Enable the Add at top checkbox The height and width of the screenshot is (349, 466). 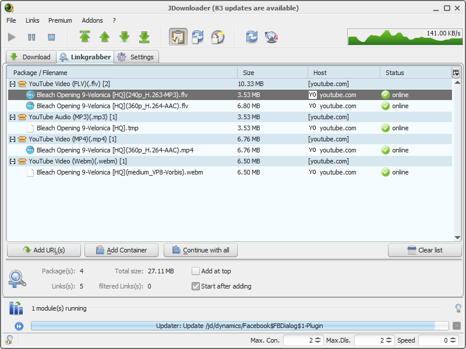196,271
